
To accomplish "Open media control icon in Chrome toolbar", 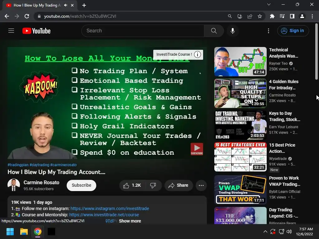I will pos(282,16).
